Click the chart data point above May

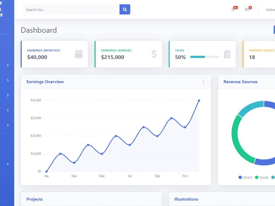(102, 154)
